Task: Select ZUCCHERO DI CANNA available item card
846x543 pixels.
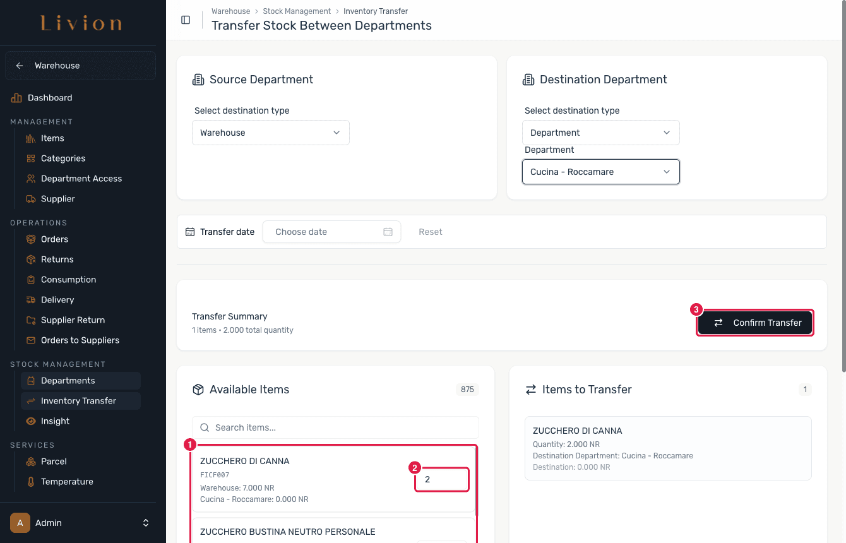Action: [x=334, y=479]
